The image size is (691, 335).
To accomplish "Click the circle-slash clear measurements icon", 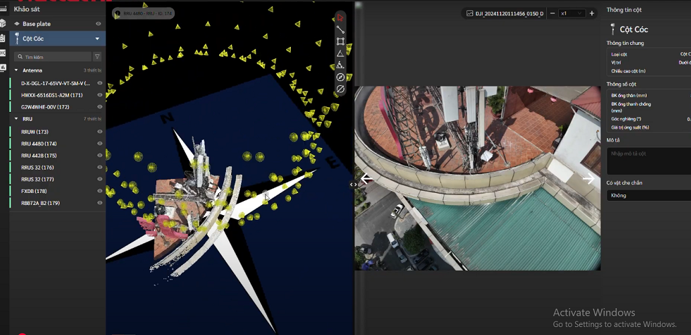I will click(x=340, y=89).
